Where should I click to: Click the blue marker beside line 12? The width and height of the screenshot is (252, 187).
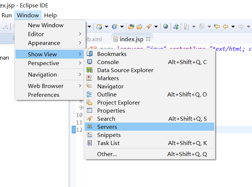pyautogui.click(x=74, y=130)
